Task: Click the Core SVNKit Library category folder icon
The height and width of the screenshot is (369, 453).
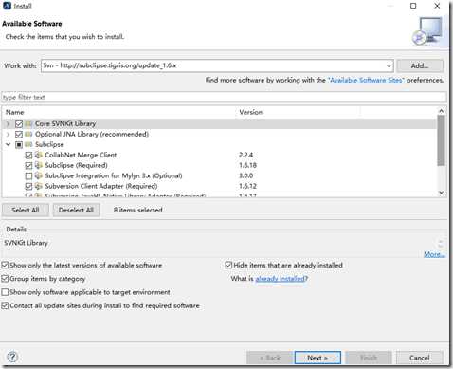Action: pos(28,123)
